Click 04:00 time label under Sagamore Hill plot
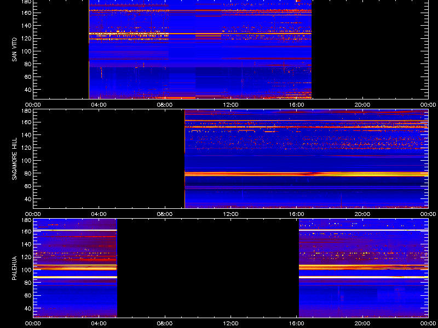The height and width of the screenshot is (328, 438). pyautogui.click(x=99, y=214)
